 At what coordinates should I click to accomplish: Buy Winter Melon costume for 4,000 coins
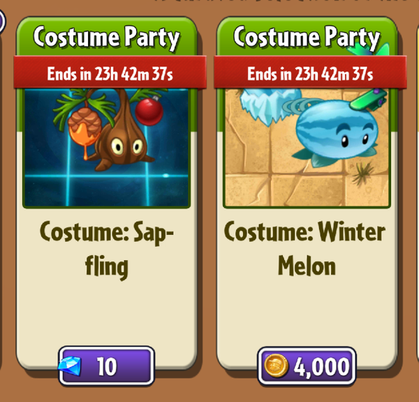307,366
